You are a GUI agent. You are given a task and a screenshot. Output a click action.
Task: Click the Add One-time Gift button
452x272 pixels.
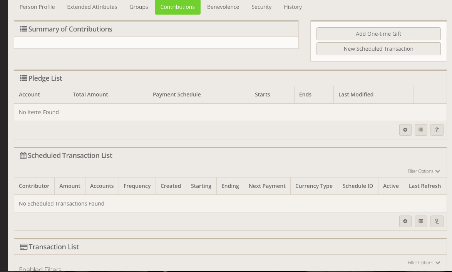(378, 34)
